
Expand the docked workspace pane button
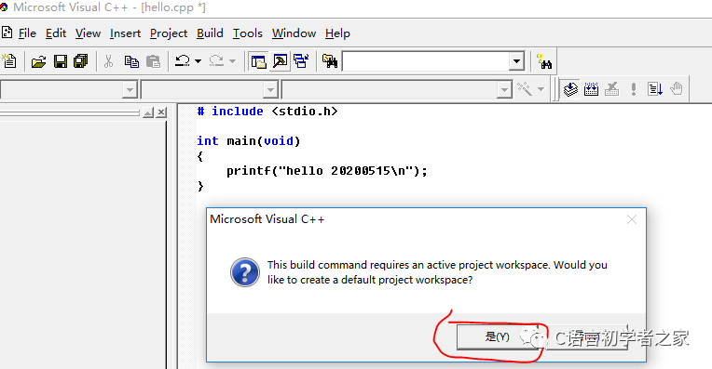[148, 112]
